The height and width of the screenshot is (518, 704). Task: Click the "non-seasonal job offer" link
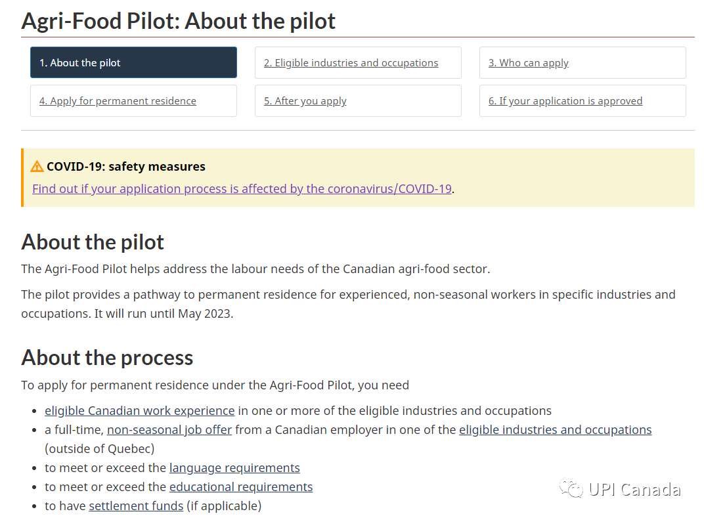[169, 430]
